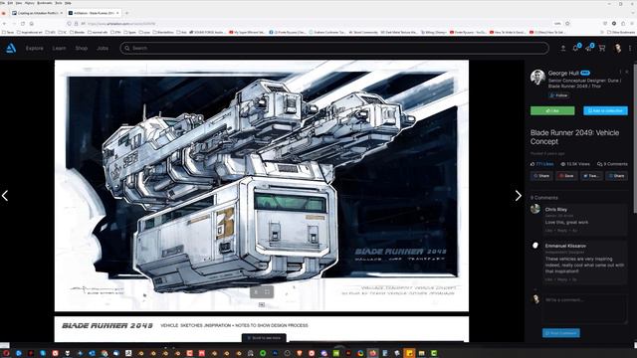
Task: Click the browser home button
Action: tap(32, 24)
